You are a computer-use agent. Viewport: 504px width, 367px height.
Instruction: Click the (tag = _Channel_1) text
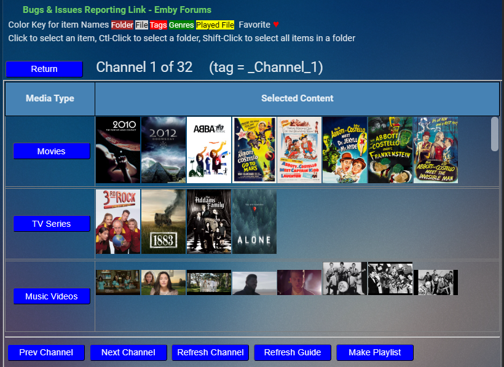click(266, 68)
